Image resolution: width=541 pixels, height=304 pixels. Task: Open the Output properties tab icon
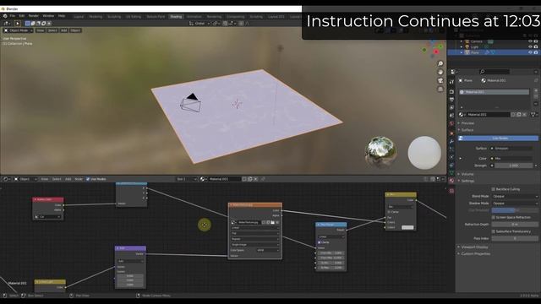tap(452, 100)
